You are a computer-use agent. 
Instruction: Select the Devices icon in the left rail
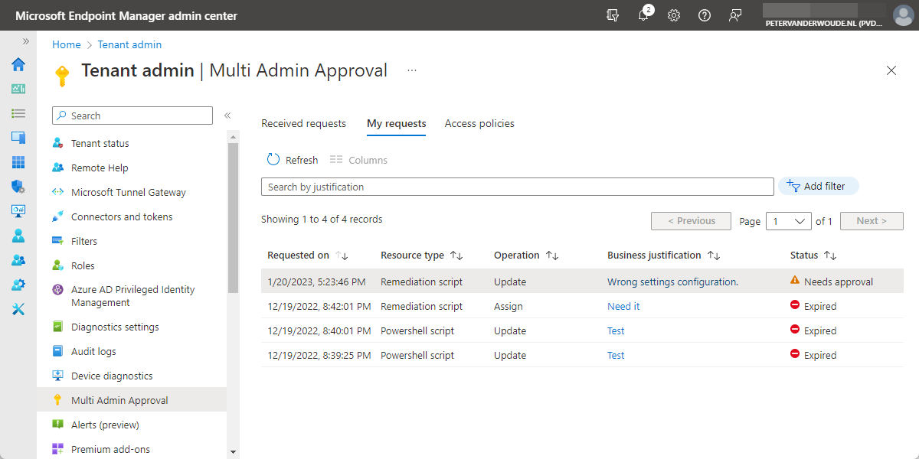(18, 138)
